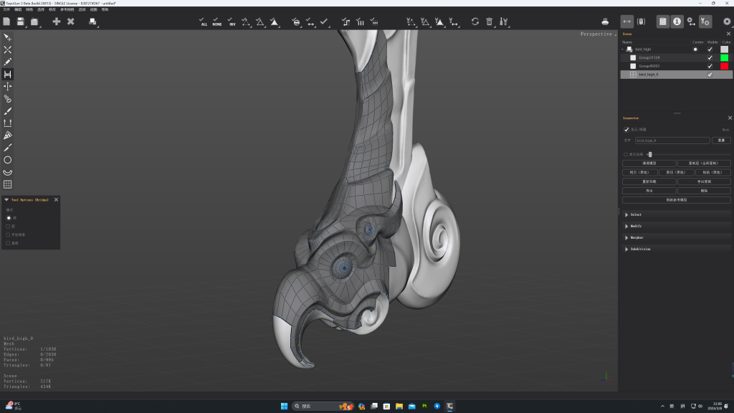The height and width of the screenshot is (413, 734).
Task: Click the Select ALL toolbar icon
Action: [203, 22]
